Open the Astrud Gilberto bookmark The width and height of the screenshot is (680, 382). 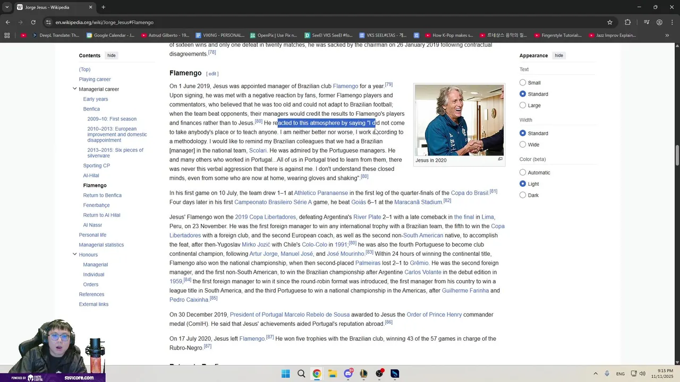(x=165, y=36)
